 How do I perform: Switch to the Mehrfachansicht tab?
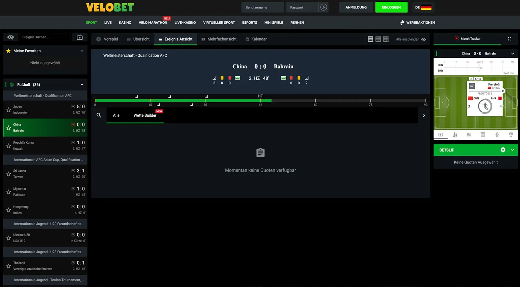[219, 39]
